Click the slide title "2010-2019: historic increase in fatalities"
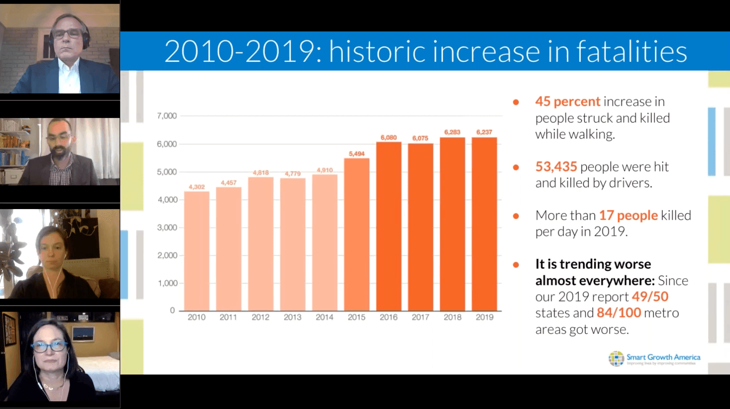This screenshot has width=730, height=409. pos(425,51)
